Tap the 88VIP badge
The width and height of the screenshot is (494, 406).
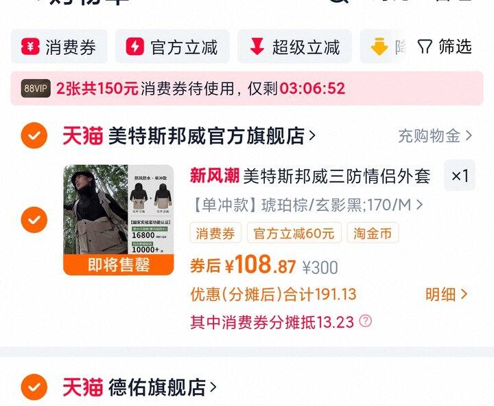36,89
